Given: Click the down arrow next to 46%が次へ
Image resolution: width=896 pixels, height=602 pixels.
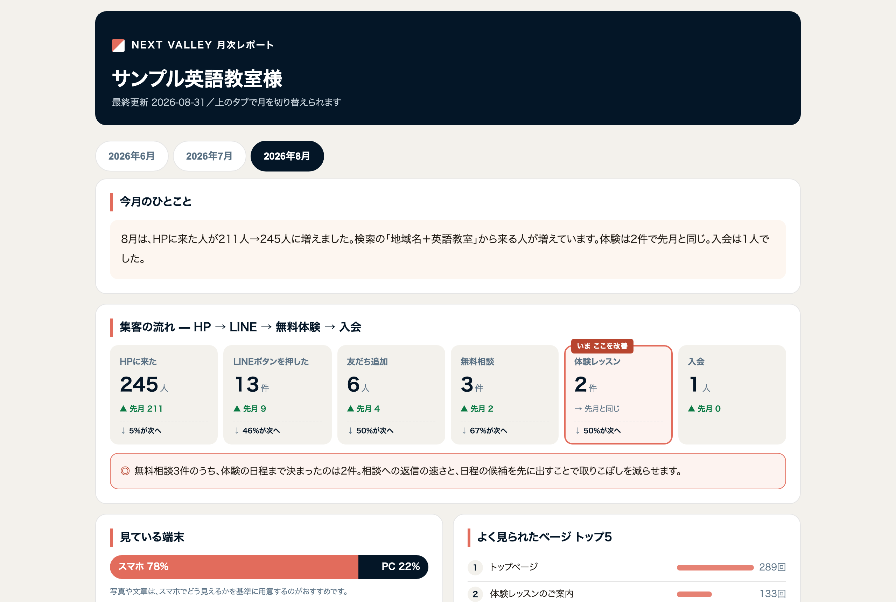Looking at the screenshot, I should pos(237,431).
